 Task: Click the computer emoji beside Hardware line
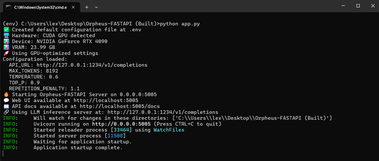click(6, 36)
